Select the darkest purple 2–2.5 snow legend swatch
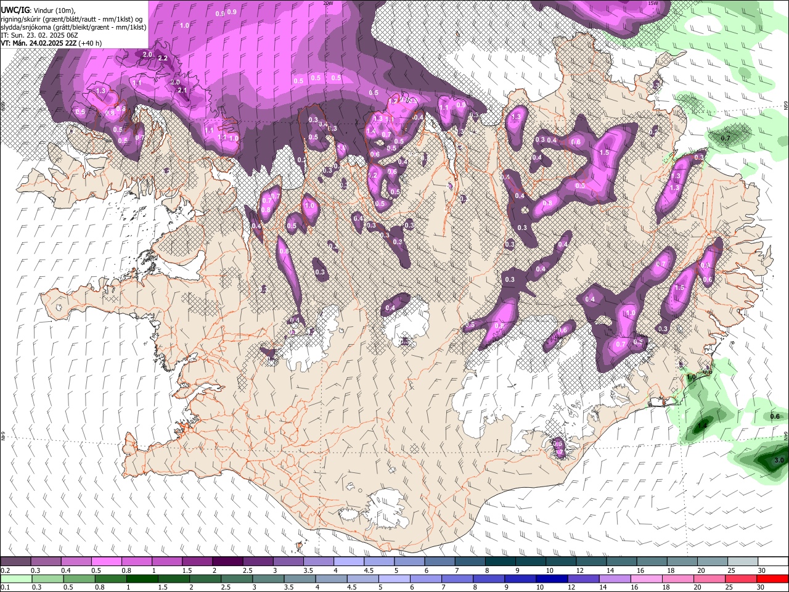The image size is (789, 592). pos(227,561)
